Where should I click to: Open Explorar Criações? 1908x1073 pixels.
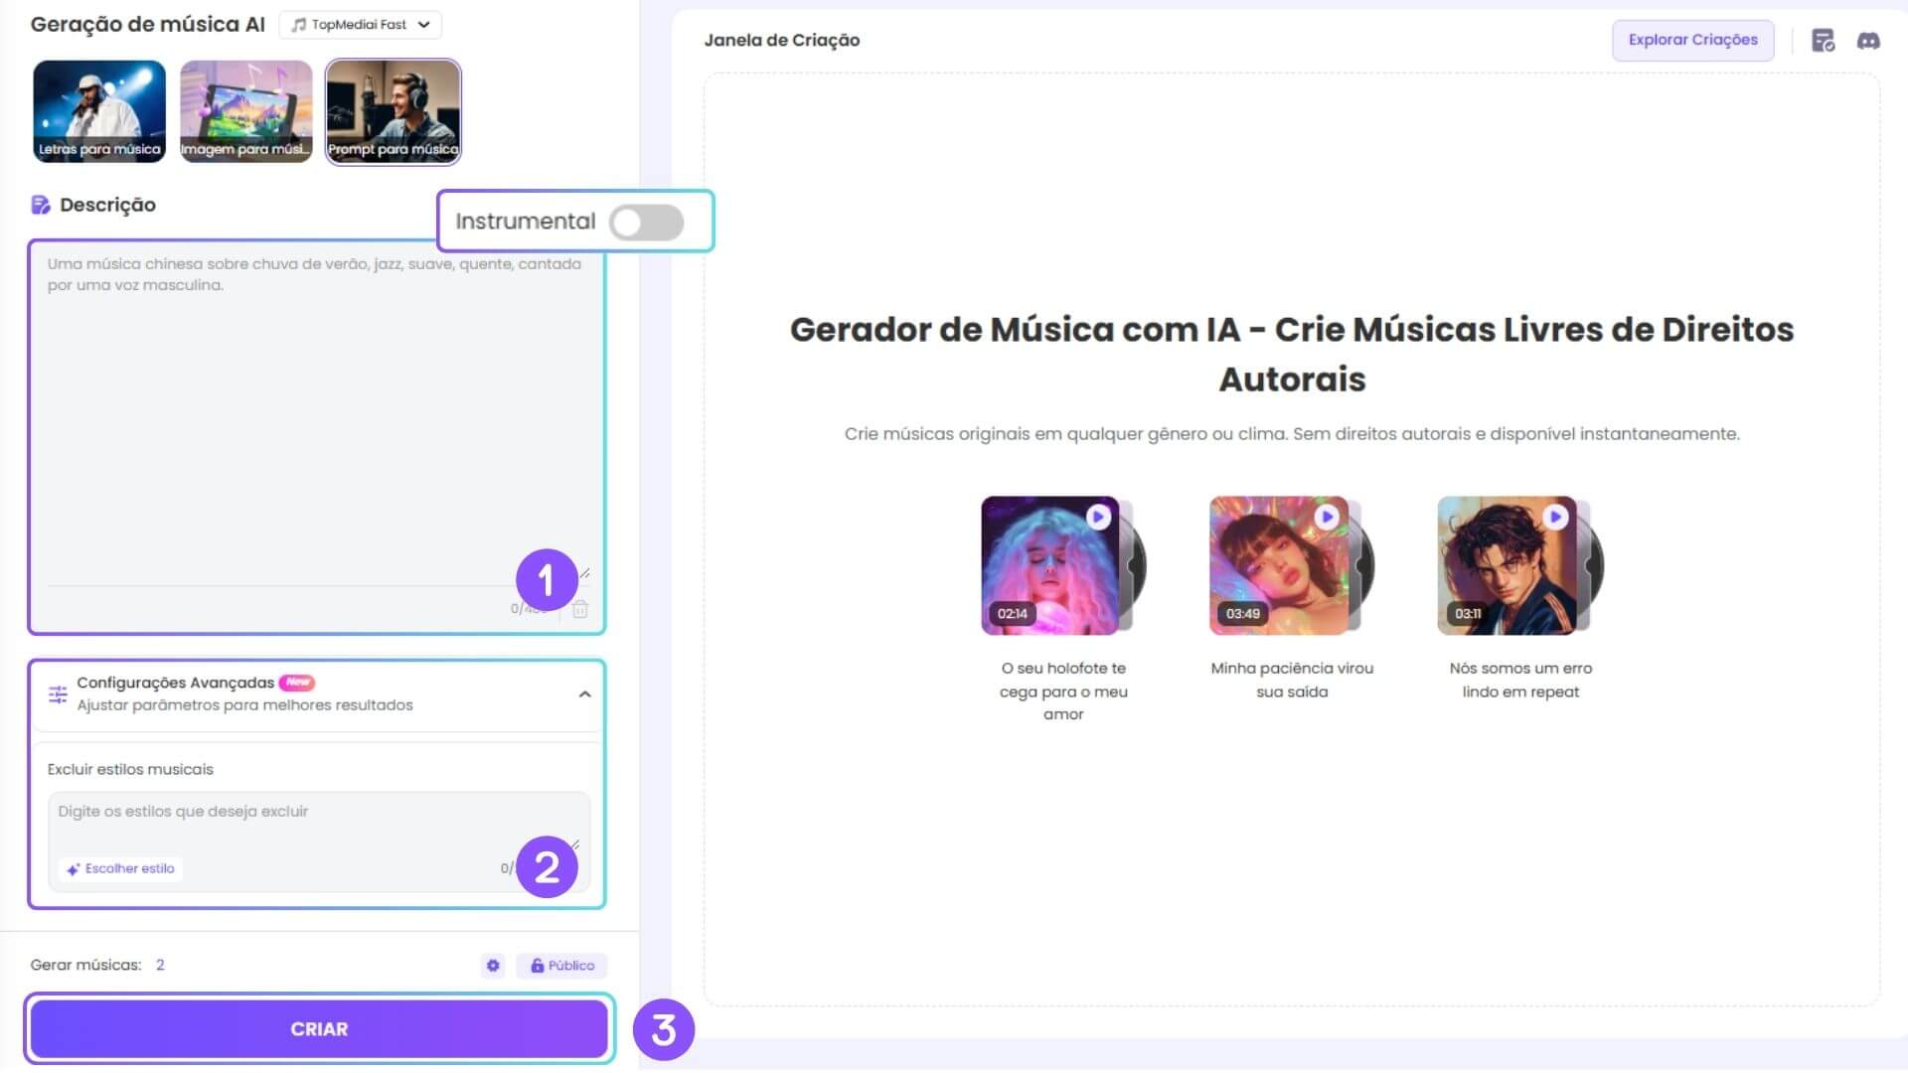coord(1692,40)
